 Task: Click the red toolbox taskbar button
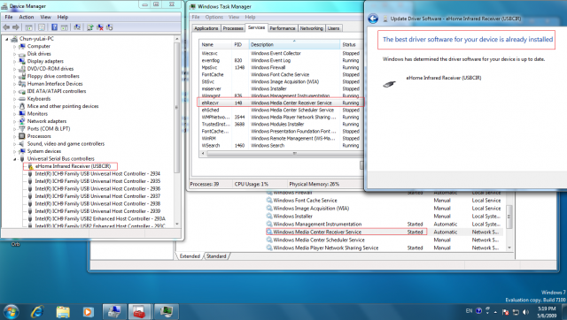pos(140,312)
